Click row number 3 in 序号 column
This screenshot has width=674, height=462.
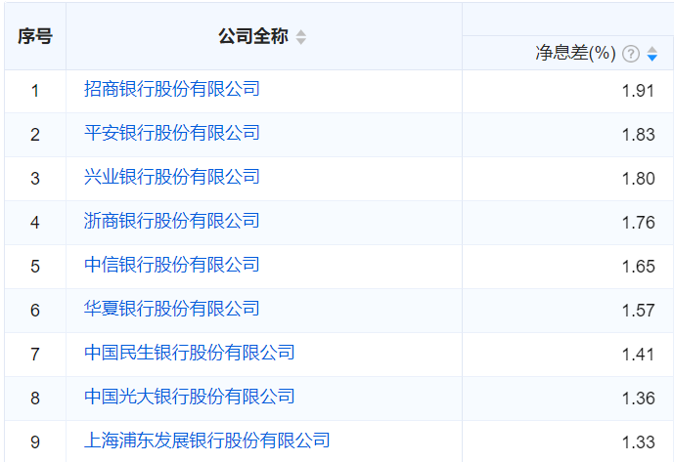coord(35,179)
